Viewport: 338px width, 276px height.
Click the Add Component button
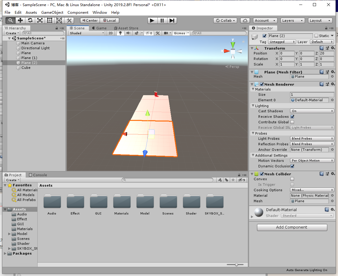tap(292, 227)
